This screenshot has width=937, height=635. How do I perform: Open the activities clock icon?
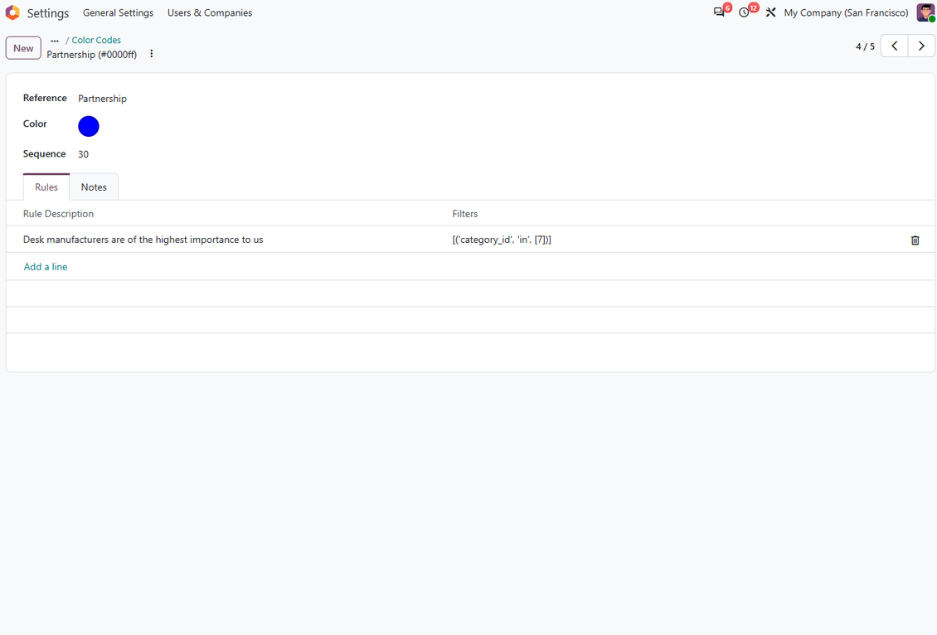point(744,12)
